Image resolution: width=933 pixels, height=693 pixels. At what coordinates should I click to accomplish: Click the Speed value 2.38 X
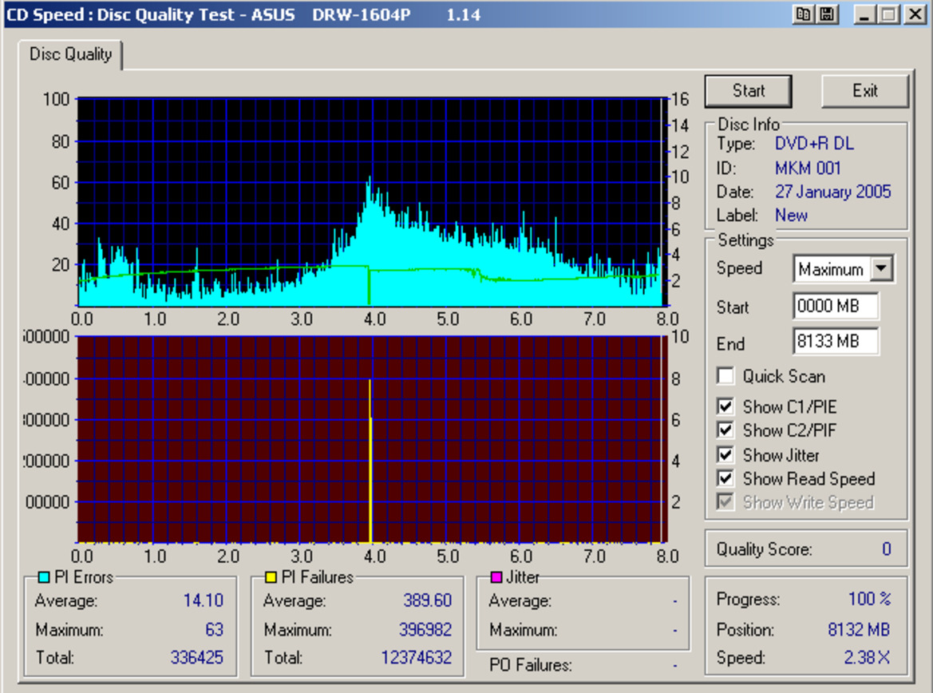[867, 657]
